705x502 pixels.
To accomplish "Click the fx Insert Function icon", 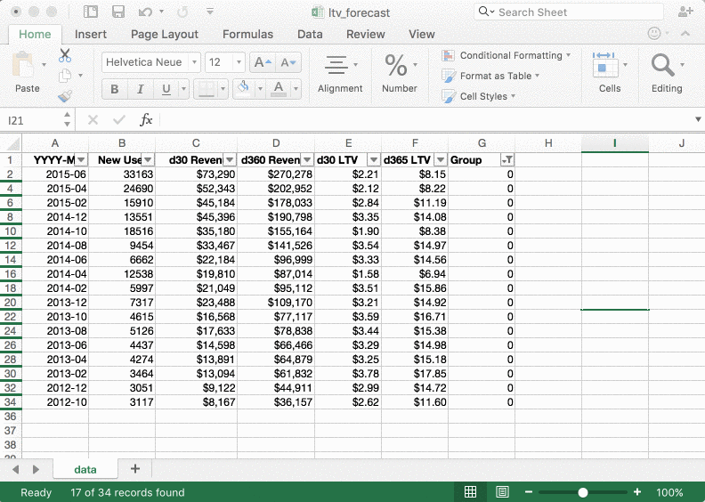I will [146, 120].
